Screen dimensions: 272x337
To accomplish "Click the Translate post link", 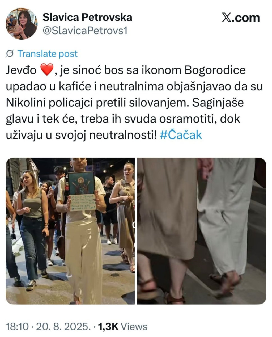I will (48, 54).
